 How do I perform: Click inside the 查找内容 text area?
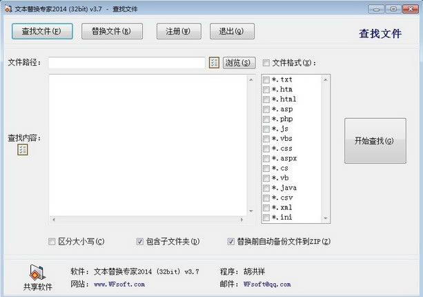point(148,145)
